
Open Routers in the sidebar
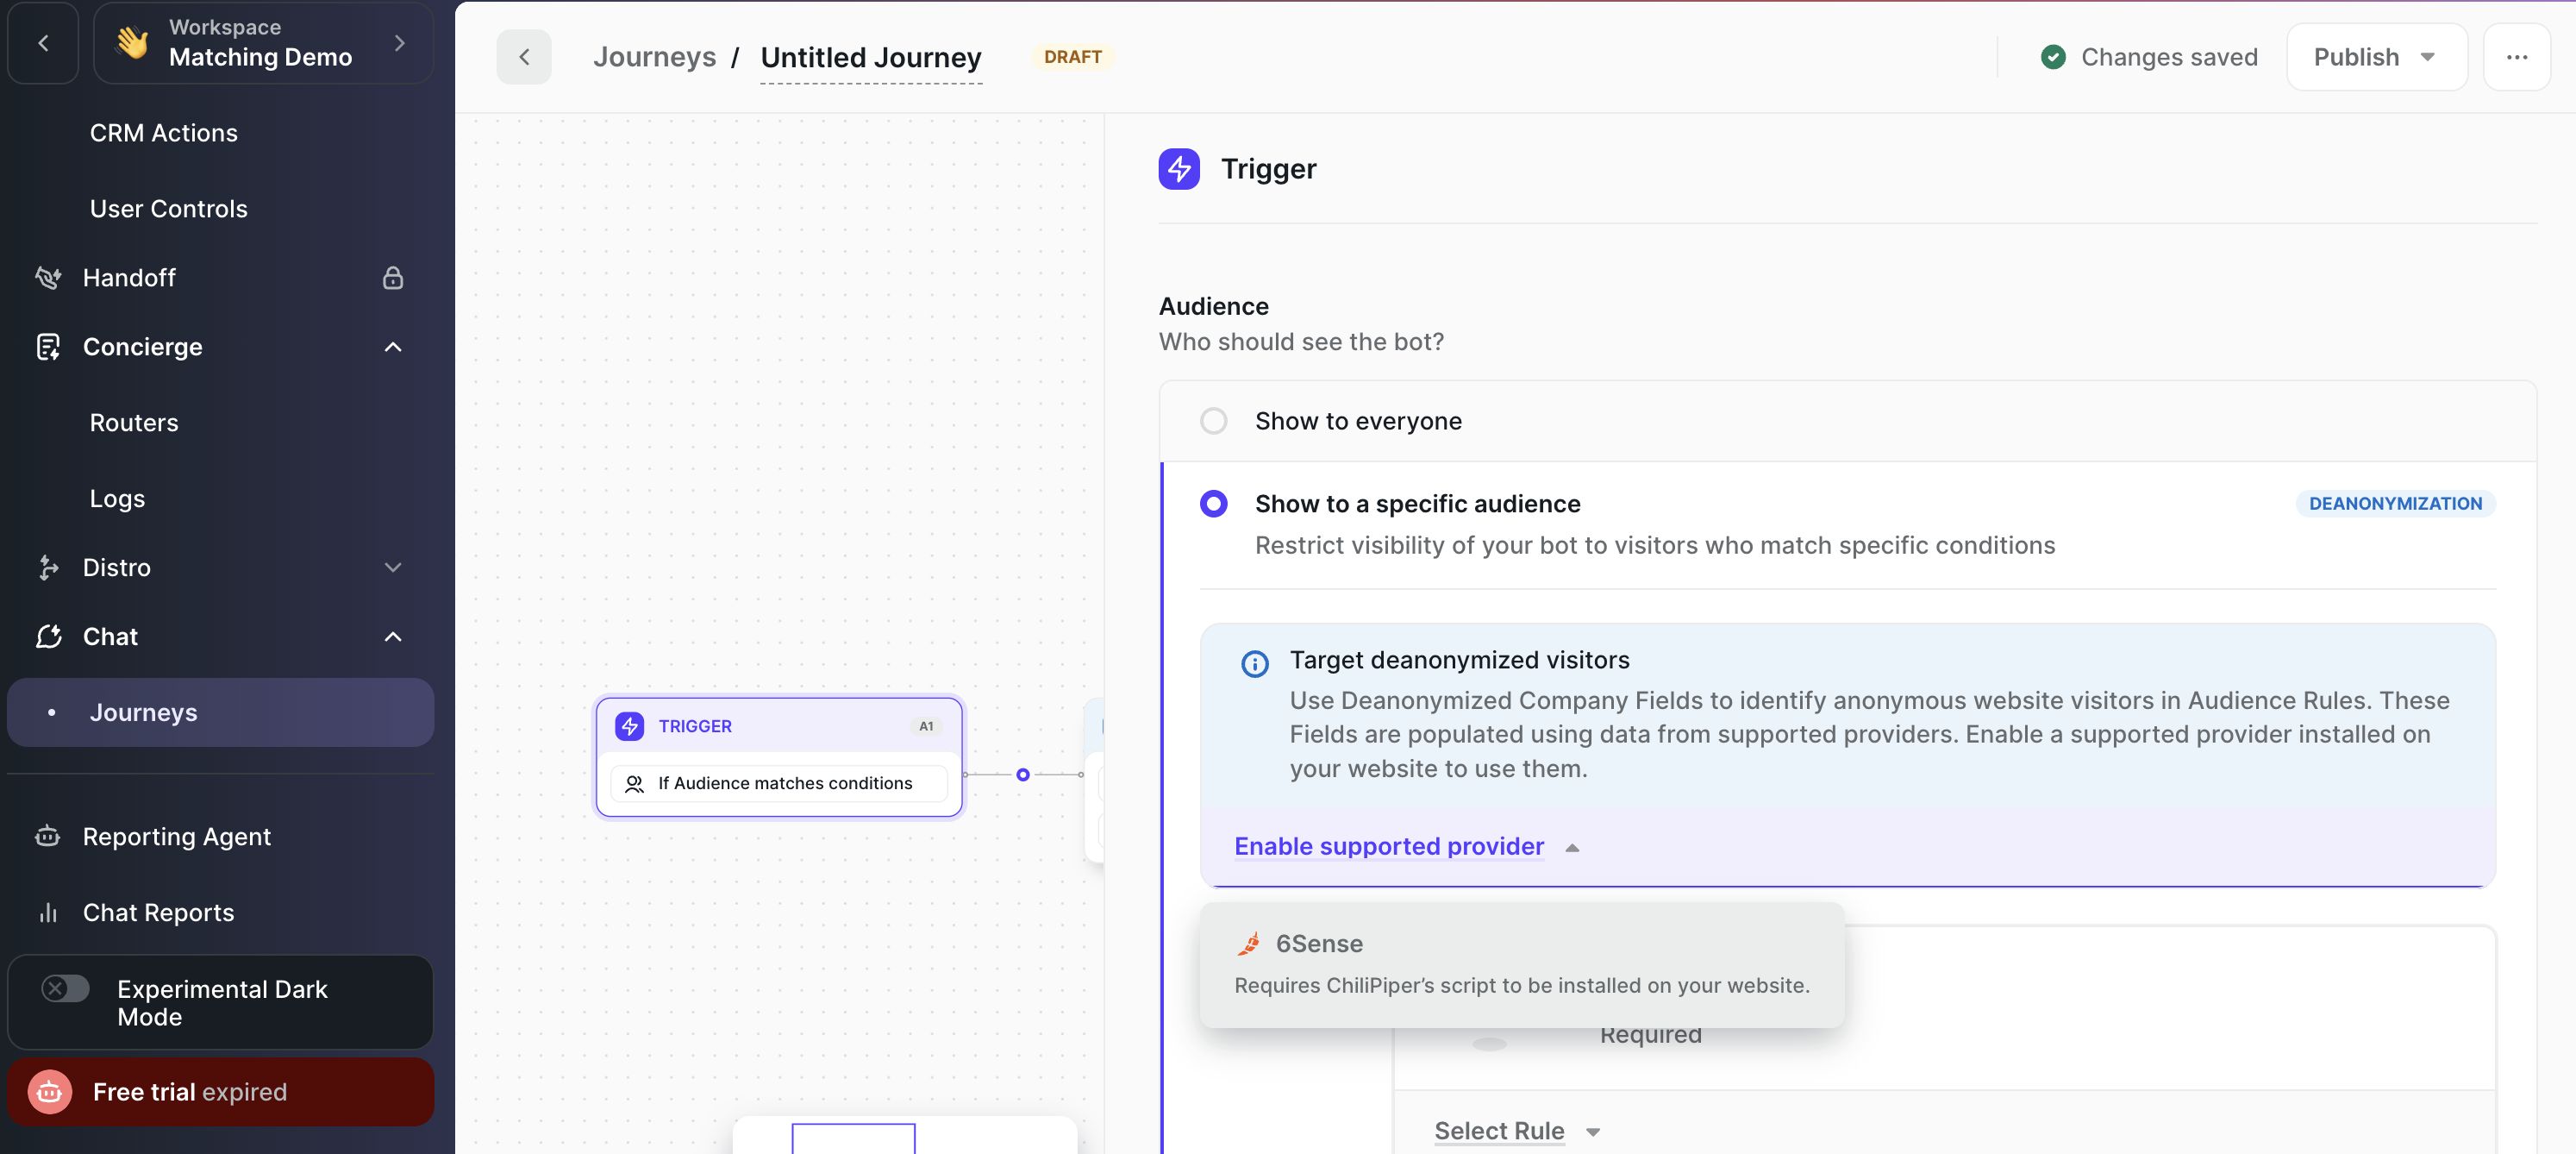134,422
